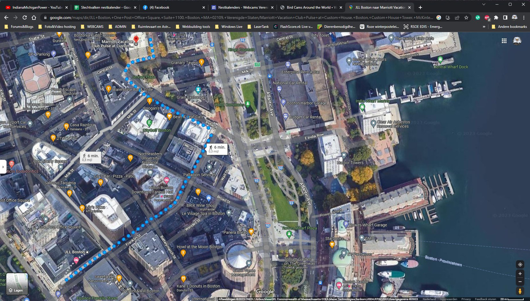Open Chrome three-dot menu
This screenshot has height=301, width=530.
tap(524, 17)
